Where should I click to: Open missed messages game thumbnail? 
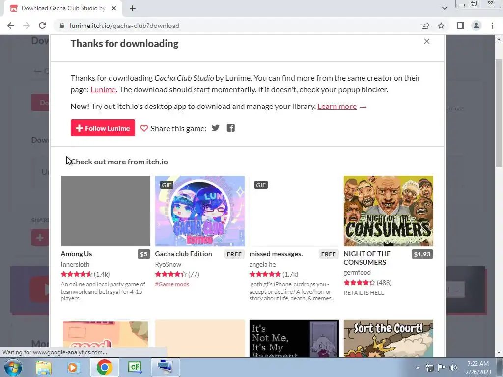click(294, 211)
